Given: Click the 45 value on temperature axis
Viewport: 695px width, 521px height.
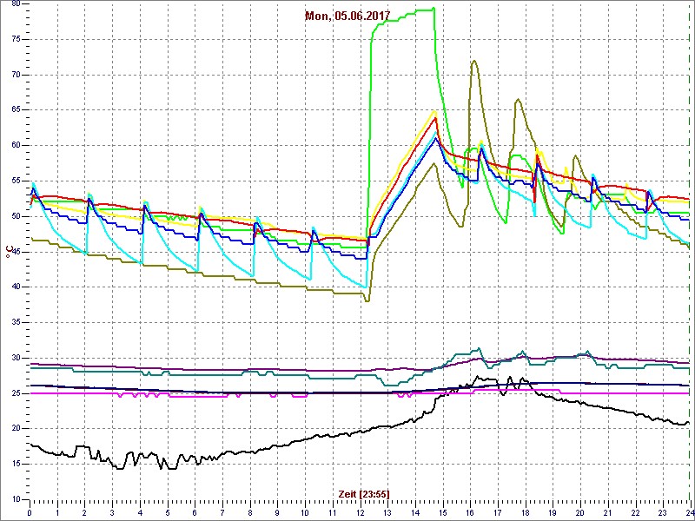Looking at the screenshot, I should [x=15, y=252].
